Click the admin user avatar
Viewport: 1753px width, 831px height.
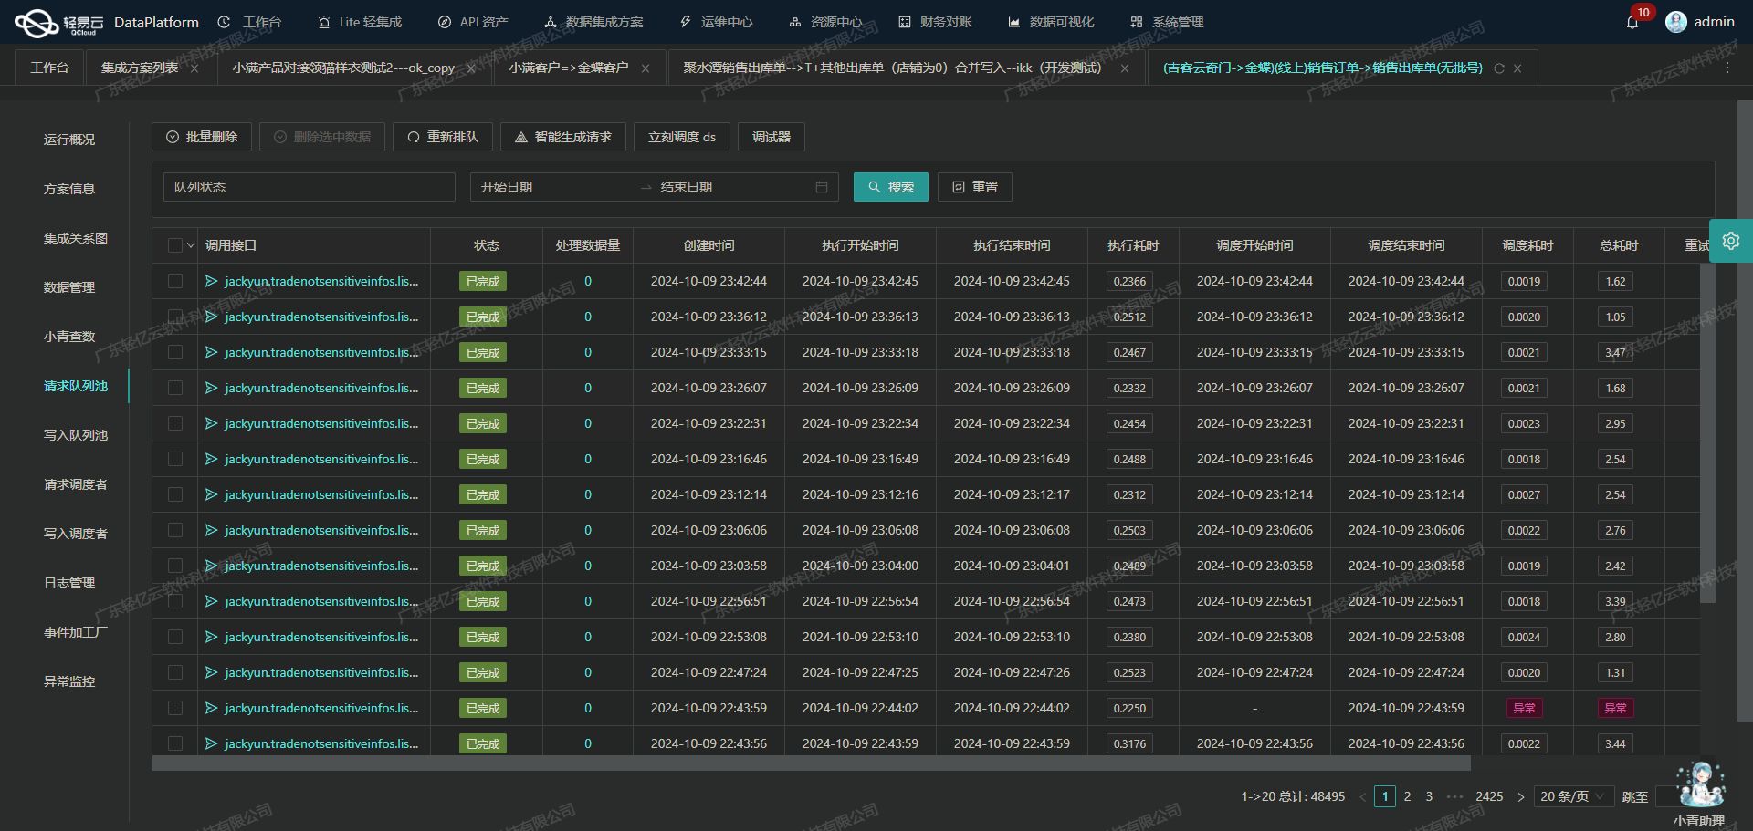1675,22
